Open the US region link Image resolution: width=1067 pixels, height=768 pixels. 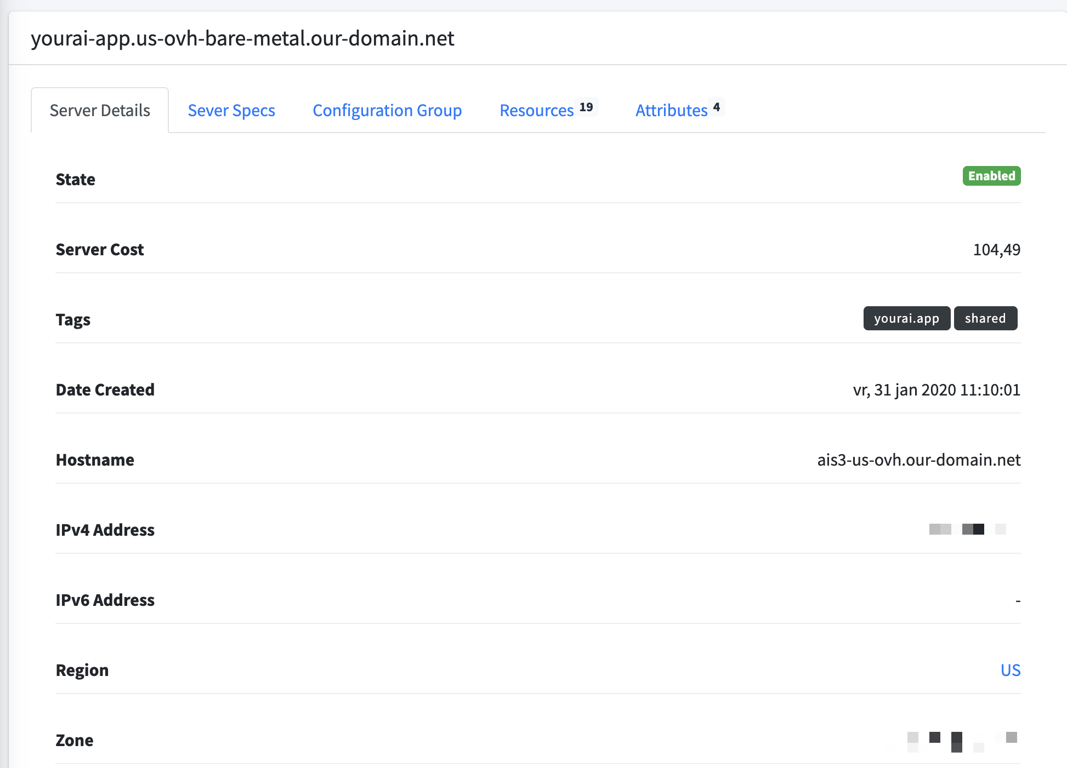click(1009, 670)
